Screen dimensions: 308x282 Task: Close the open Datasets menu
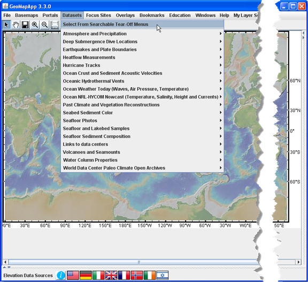[x=72, y=16]
